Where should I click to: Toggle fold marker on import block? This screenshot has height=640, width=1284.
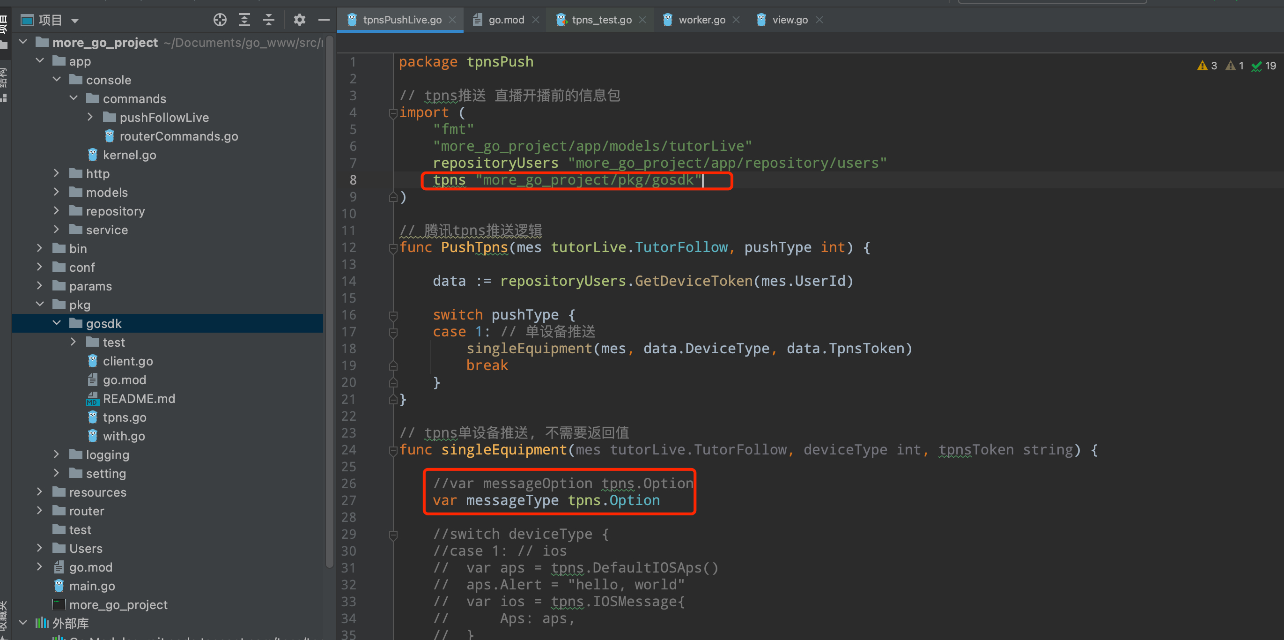[x=393, y=113]
